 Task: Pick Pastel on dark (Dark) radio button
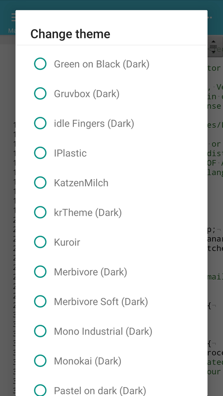40,391
